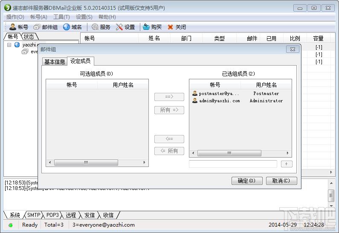Select the Postmaster name cell
The height and width of the screenshot is (233, 339).
[266, 94]
